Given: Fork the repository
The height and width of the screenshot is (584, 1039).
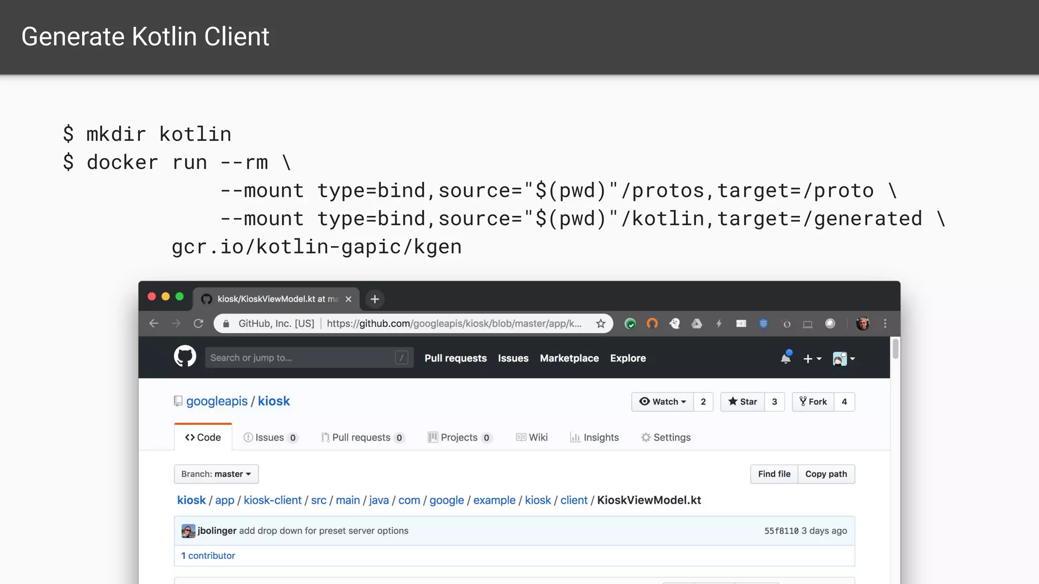Looking at the screenshot, I should pos(813,401).
